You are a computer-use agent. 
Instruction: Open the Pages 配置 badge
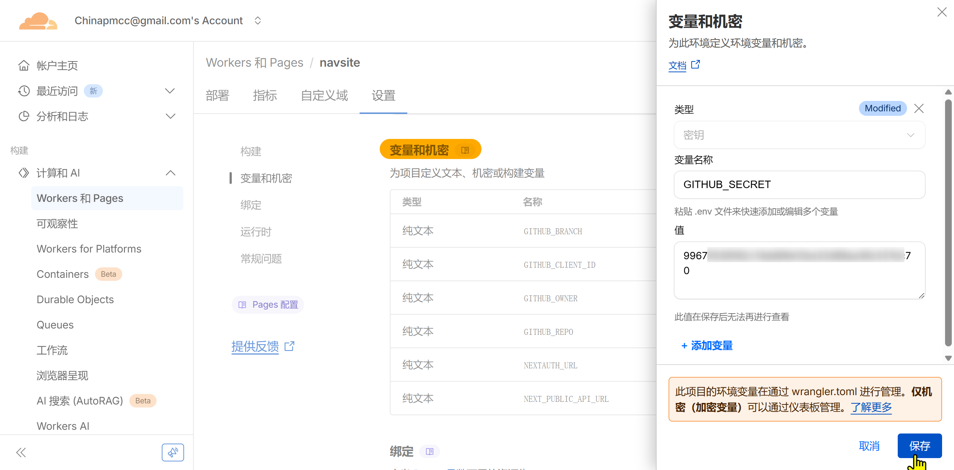tap(268, 305)
